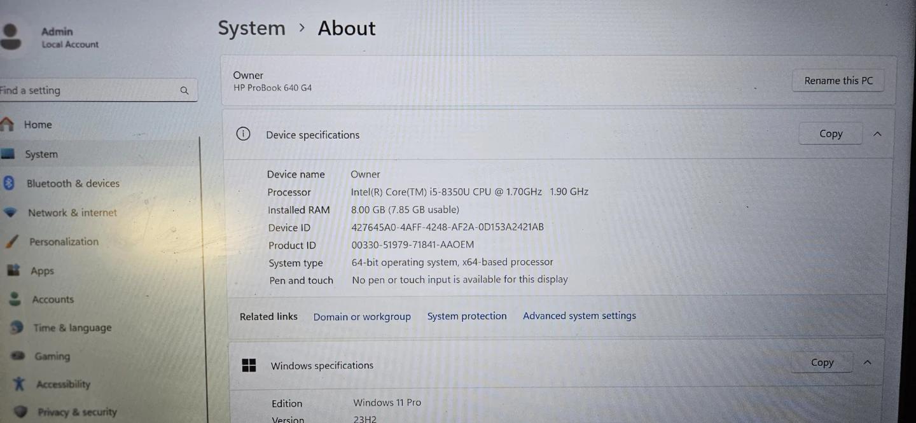Select the Accessibility figure icon
Screen dimensions: 916x423
[20, 384]
